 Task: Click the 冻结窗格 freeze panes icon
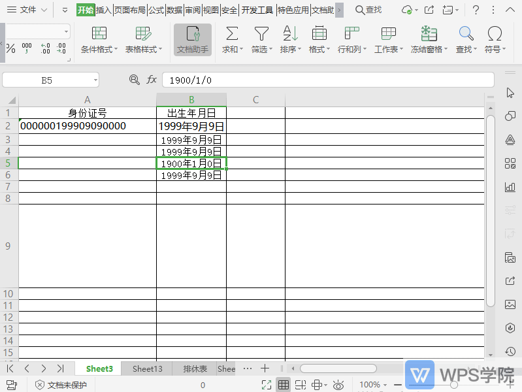pyautogui.click(x=429, y=34)
